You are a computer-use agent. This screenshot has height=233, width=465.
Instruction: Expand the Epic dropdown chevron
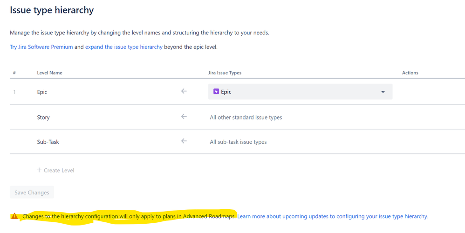pos(383,92)
